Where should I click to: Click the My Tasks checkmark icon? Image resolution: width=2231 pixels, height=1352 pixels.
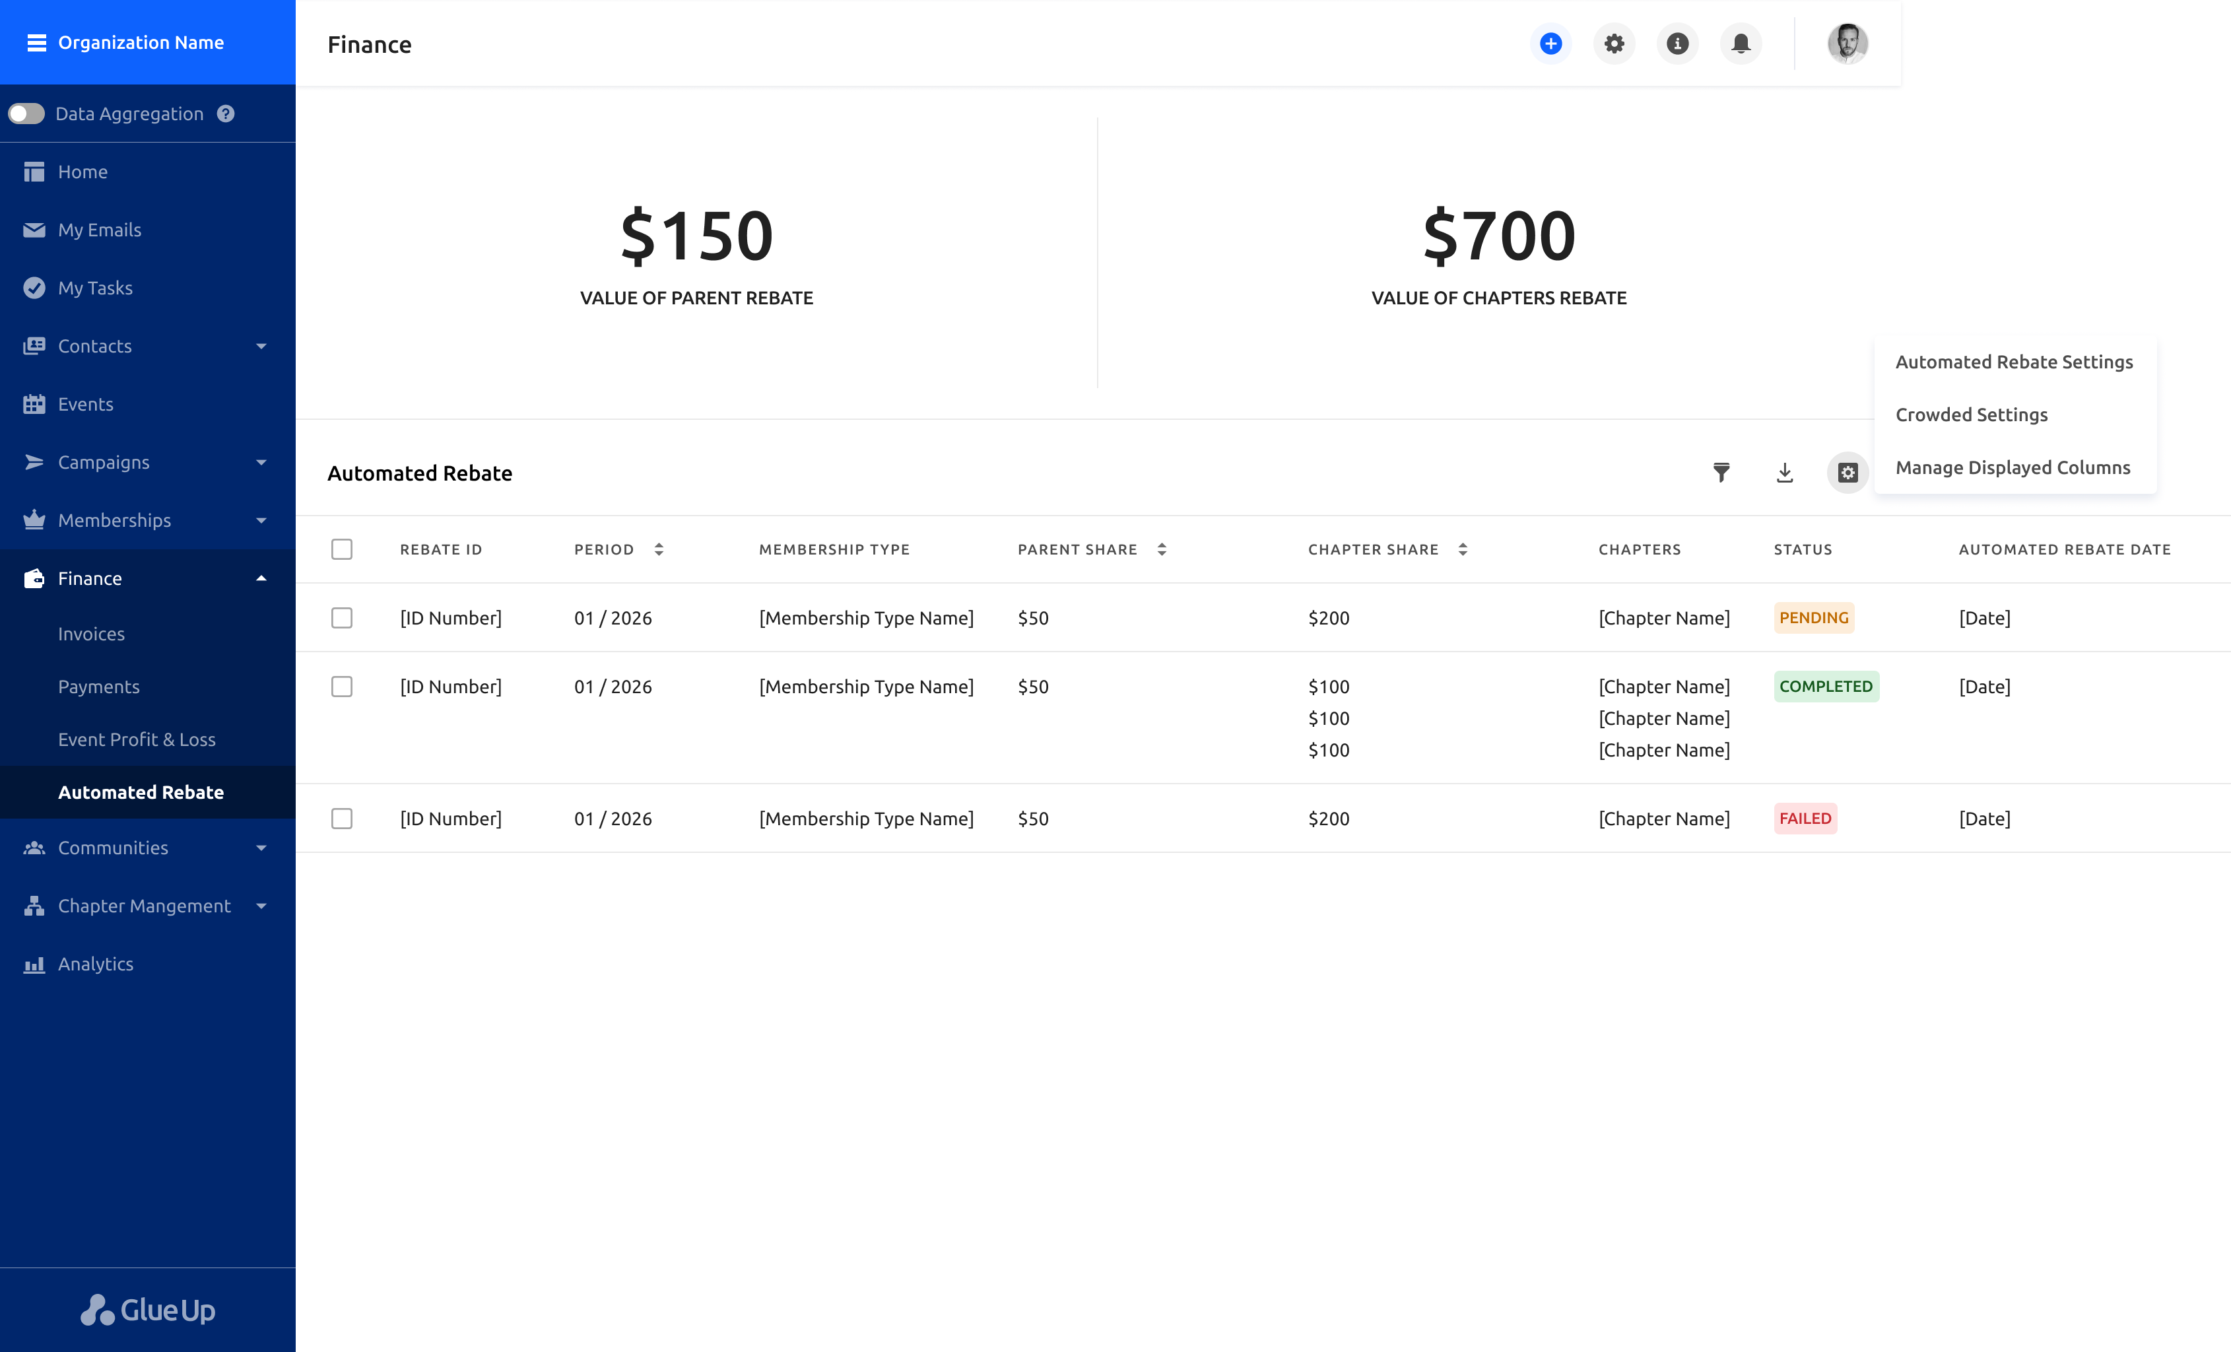[34, 288]
